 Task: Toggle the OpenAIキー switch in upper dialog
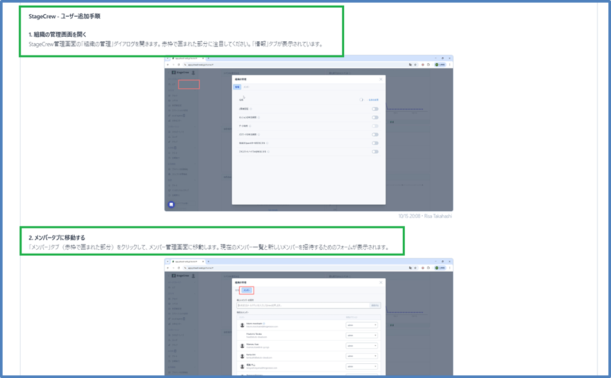click(375, 143)
